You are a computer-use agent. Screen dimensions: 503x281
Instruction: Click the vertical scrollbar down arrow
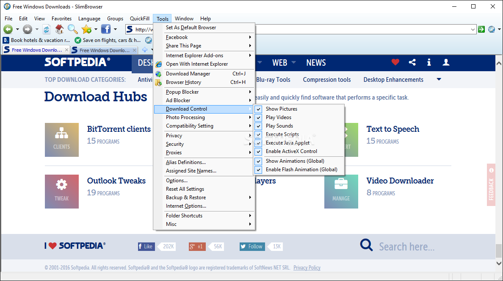(x=499, y=263)
